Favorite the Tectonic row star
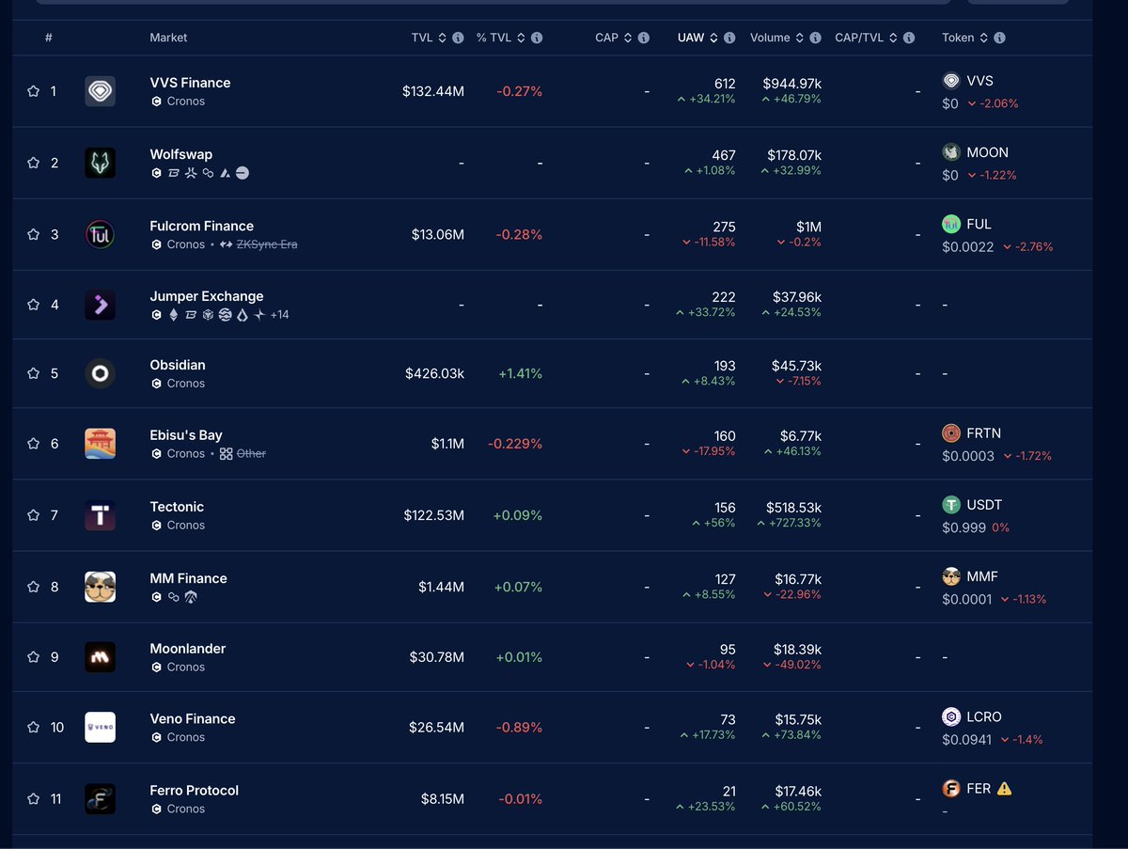 [34, 515]
